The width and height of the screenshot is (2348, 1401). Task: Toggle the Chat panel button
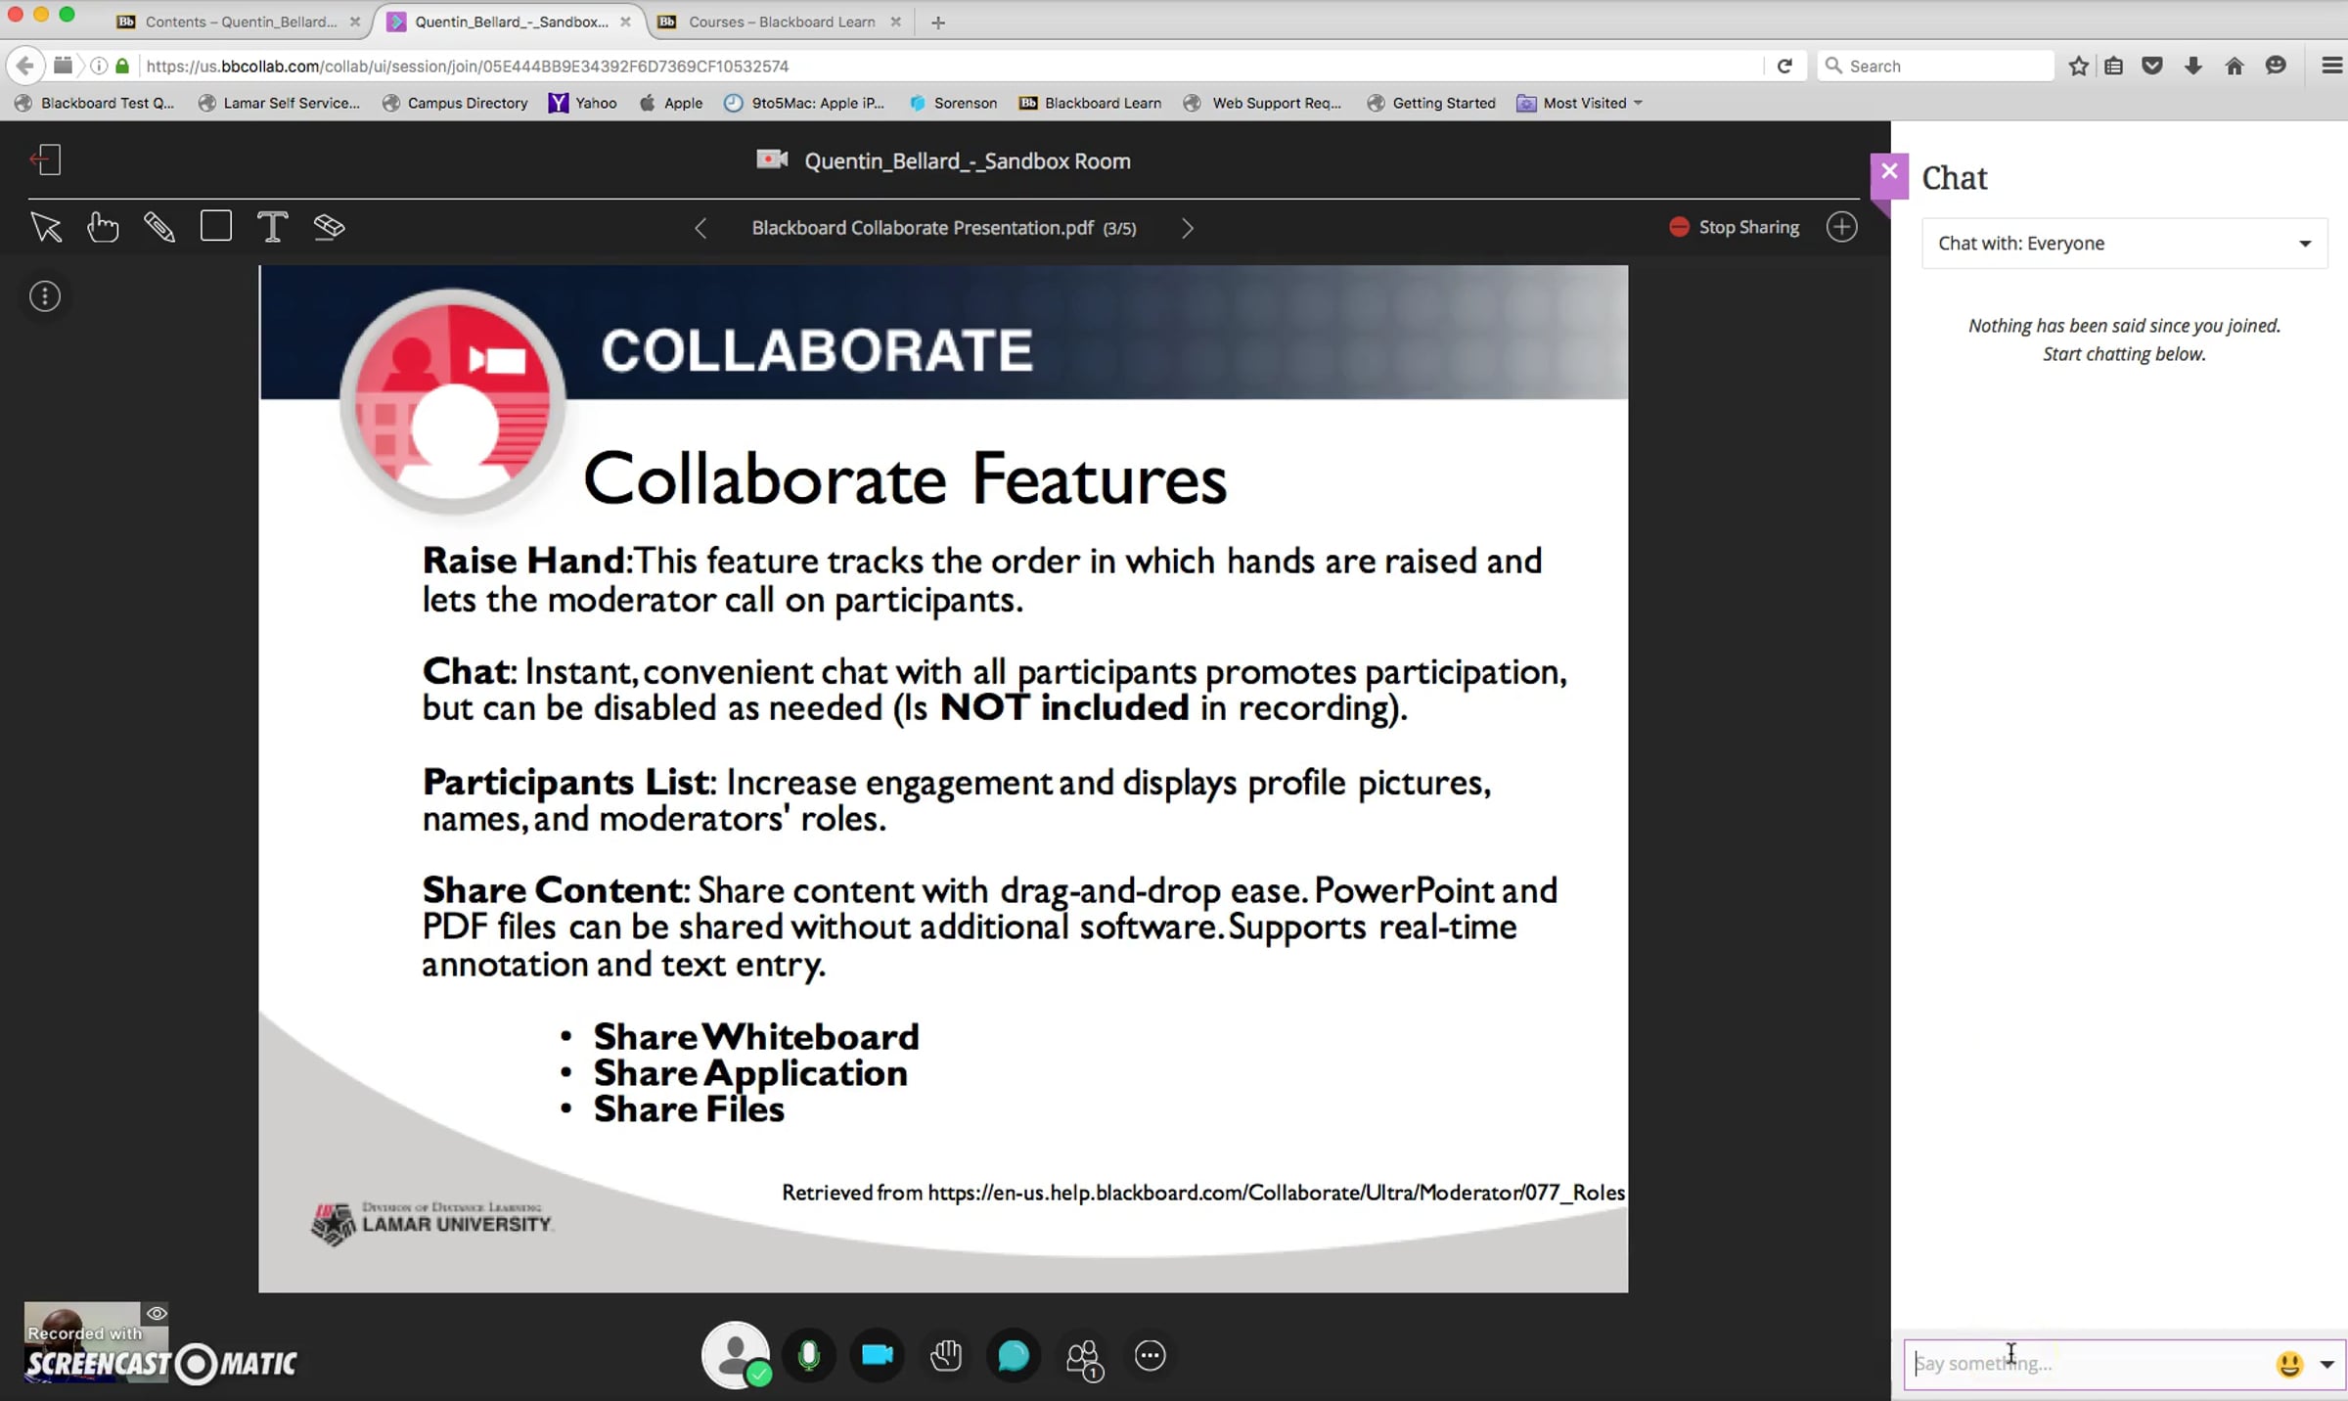[1014, 1355]
